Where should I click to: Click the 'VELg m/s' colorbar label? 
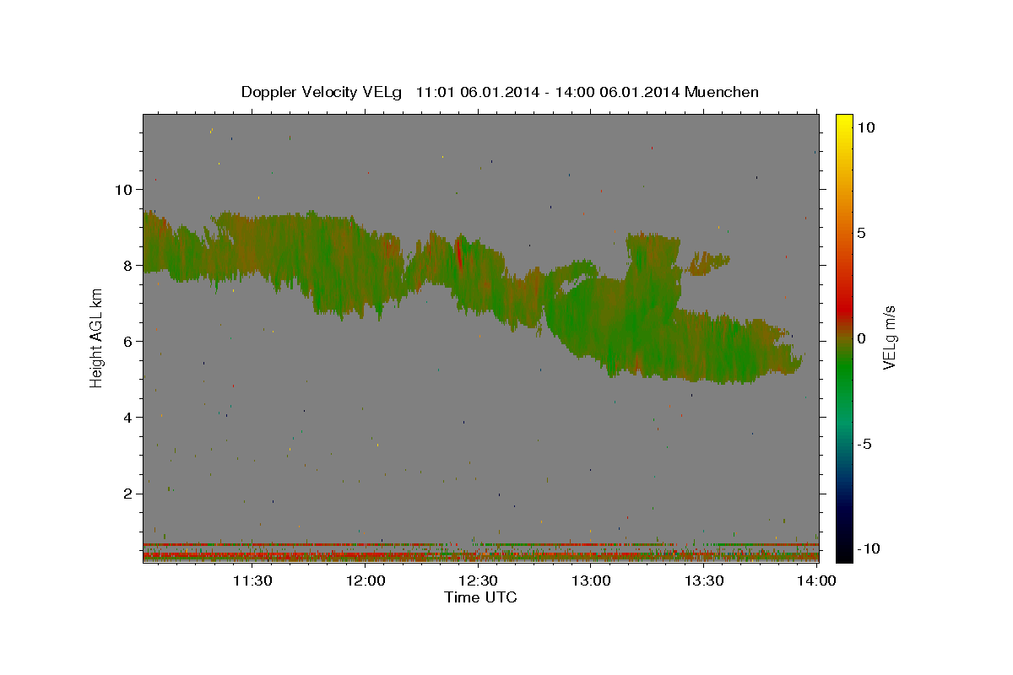pyautogui.click(x=889, y=337)
